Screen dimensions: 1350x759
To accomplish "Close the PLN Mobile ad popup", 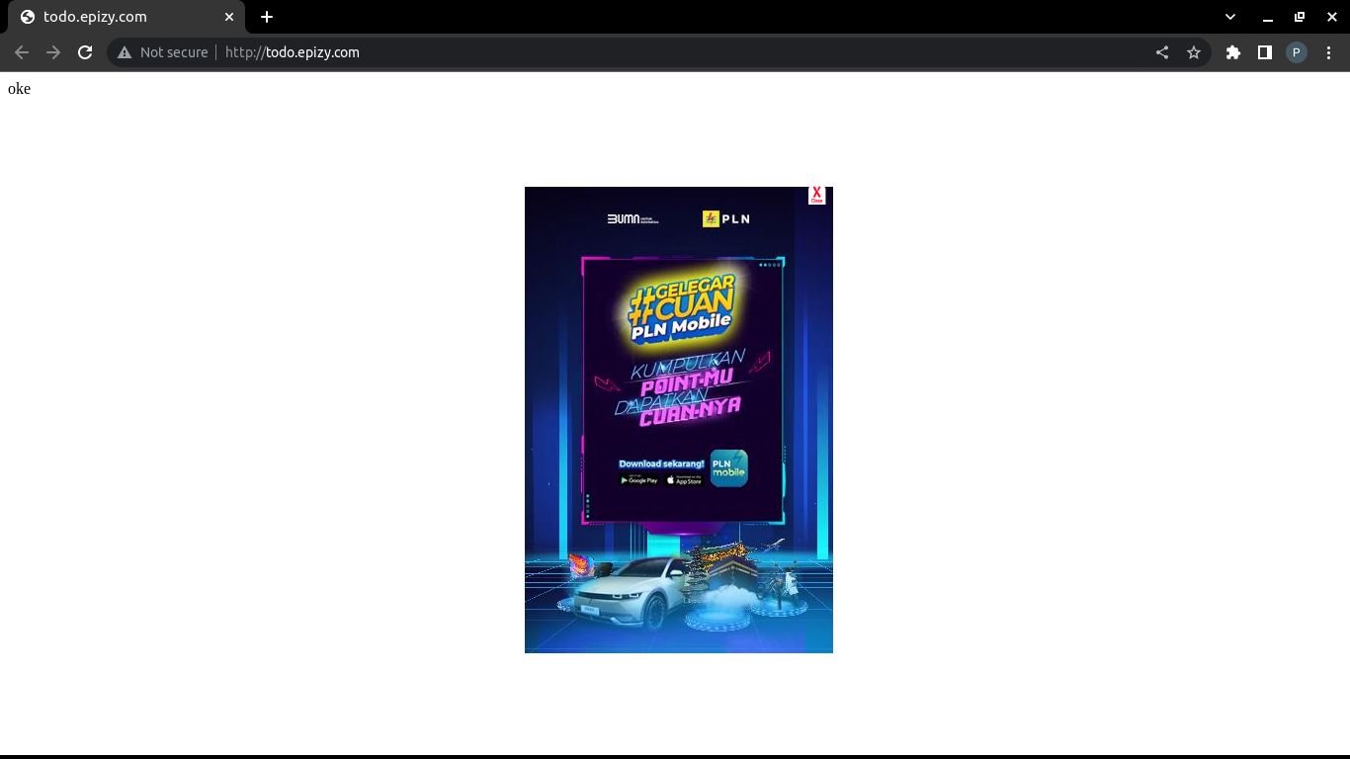I will (816, 195).
